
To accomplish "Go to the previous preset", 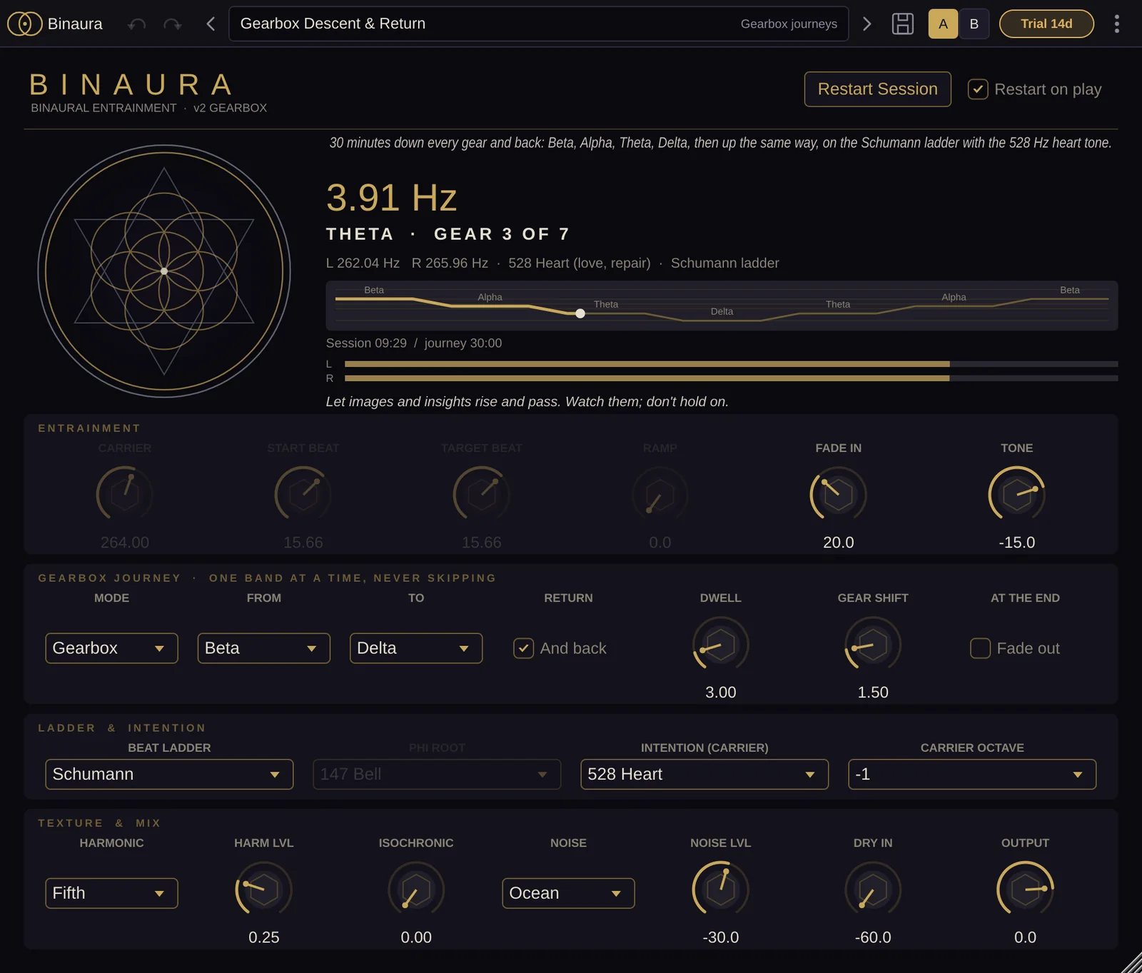I will (x=211, y=24).
